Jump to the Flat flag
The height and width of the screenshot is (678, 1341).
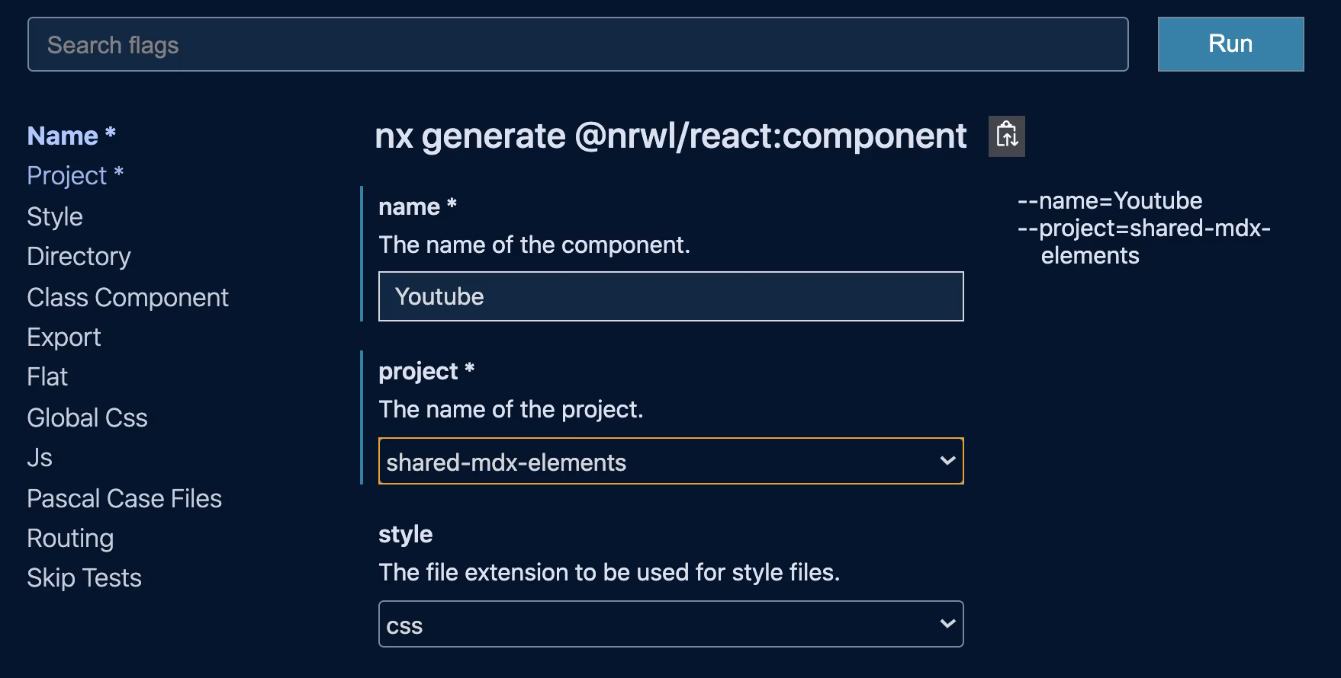point(47,377)
